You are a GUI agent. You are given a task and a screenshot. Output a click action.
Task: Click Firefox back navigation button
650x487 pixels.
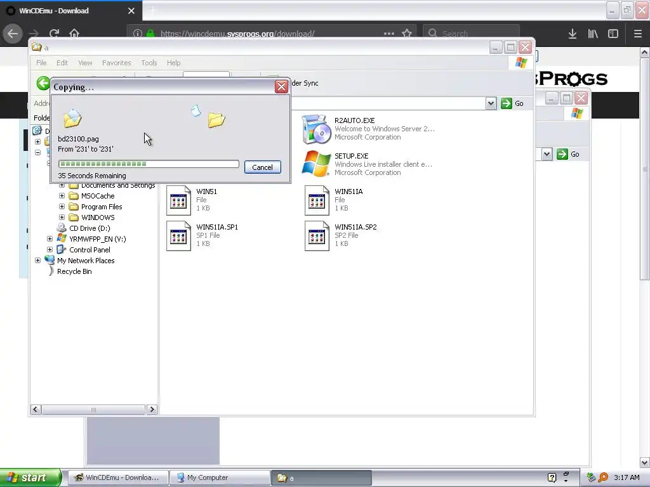coord(13,34)
